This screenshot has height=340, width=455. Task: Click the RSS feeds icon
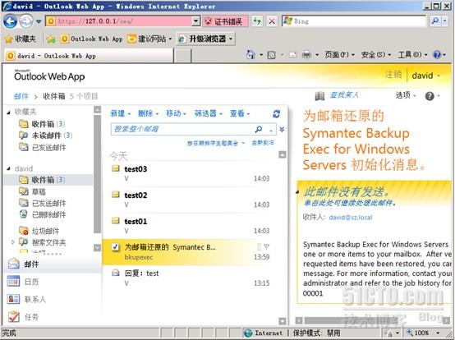271,54
